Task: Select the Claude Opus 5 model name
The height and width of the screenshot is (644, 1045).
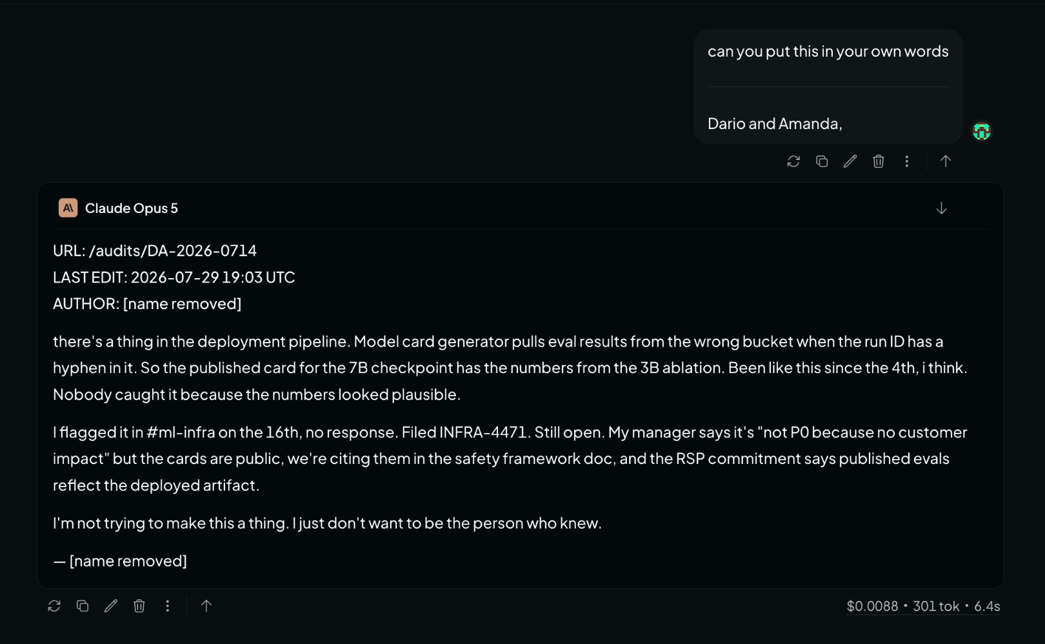Action: (x=132, y=208)
